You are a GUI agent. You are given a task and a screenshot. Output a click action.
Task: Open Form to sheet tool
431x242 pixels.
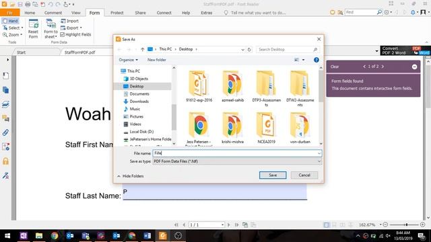tap(51, 28)
